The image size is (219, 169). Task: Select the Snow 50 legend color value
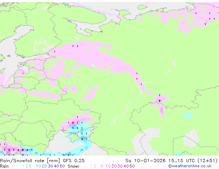pos(132,166)
